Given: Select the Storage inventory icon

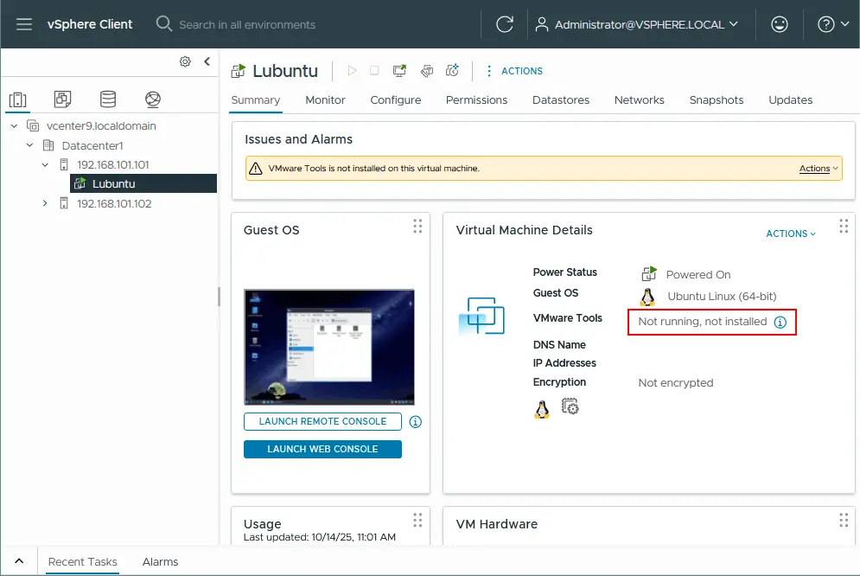Looking at the screenshot, I should [x=107, y=99].
